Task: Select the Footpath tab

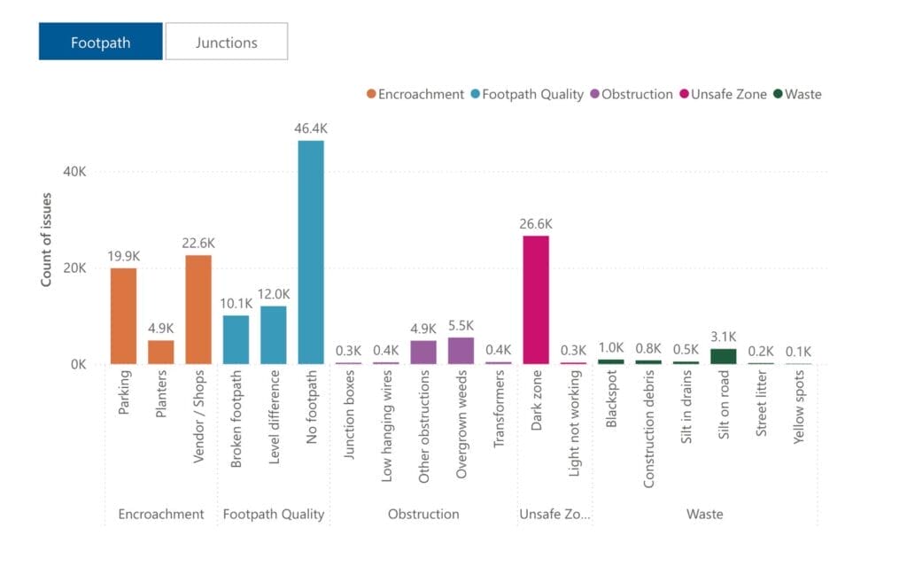Action: [x=100, y=41]
